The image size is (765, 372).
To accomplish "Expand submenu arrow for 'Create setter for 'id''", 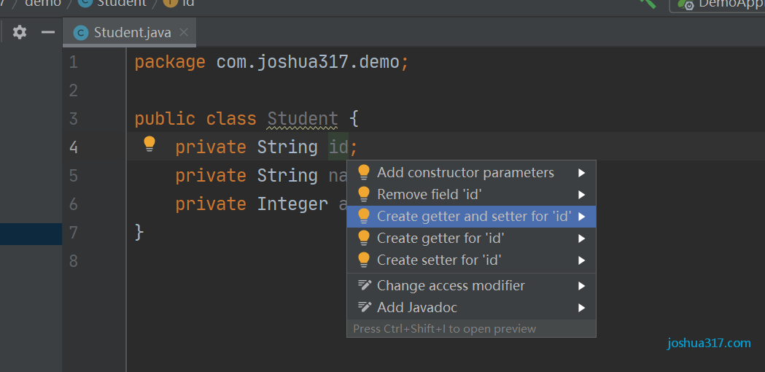I will click(x=581, y=260).
